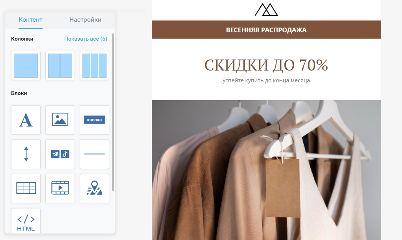Select the two-column layout
This screenshot has height=240, width=402.
coord(60,65)
